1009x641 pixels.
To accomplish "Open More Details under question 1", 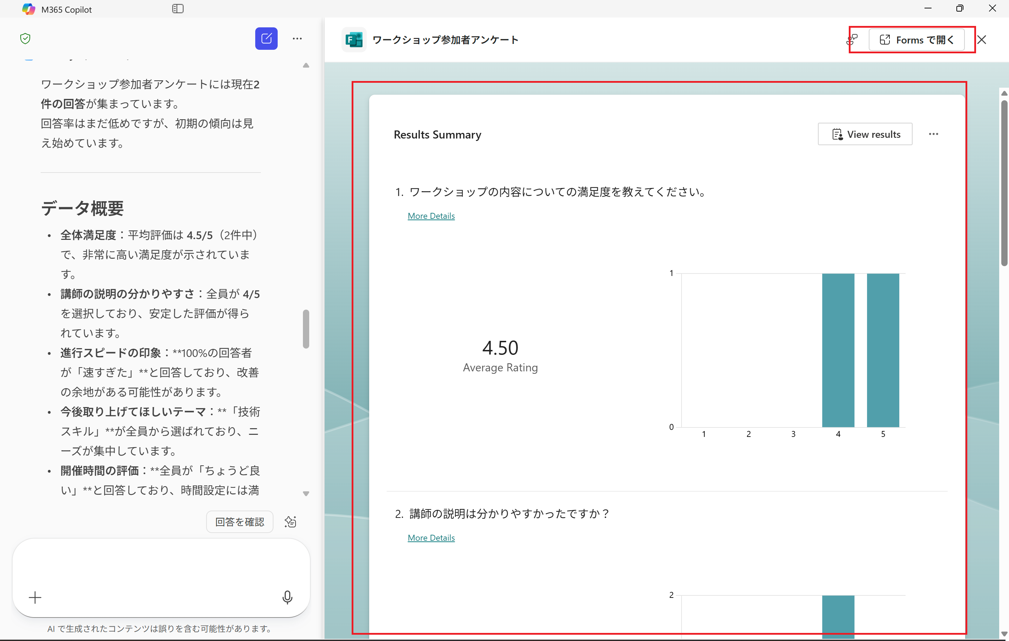I will (431, 216).
